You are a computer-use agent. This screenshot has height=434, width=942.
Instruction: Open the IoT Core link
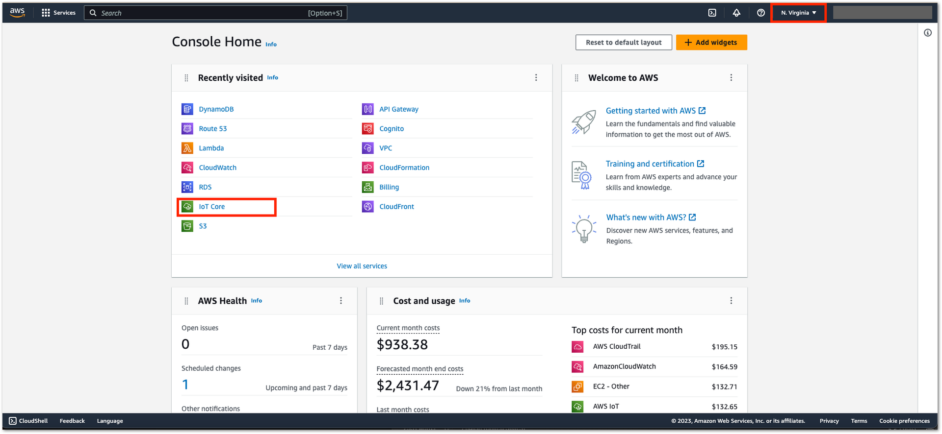tap(211, 207)
